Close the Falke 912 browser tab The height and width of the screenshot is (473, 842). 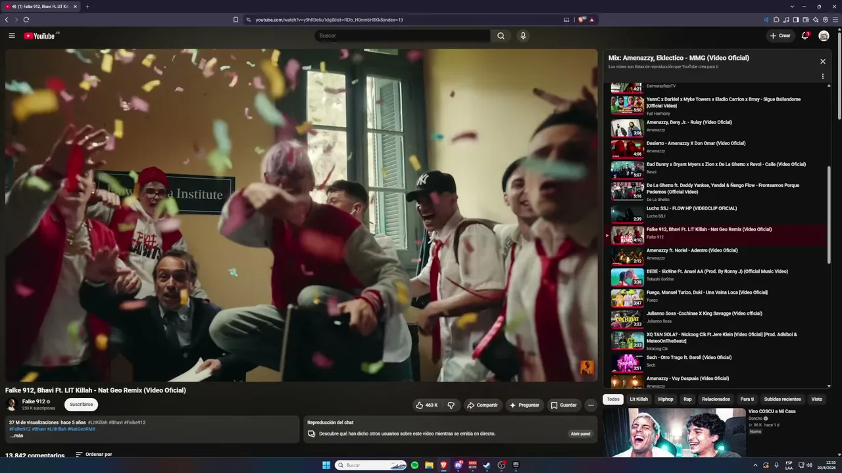(75, 7)
